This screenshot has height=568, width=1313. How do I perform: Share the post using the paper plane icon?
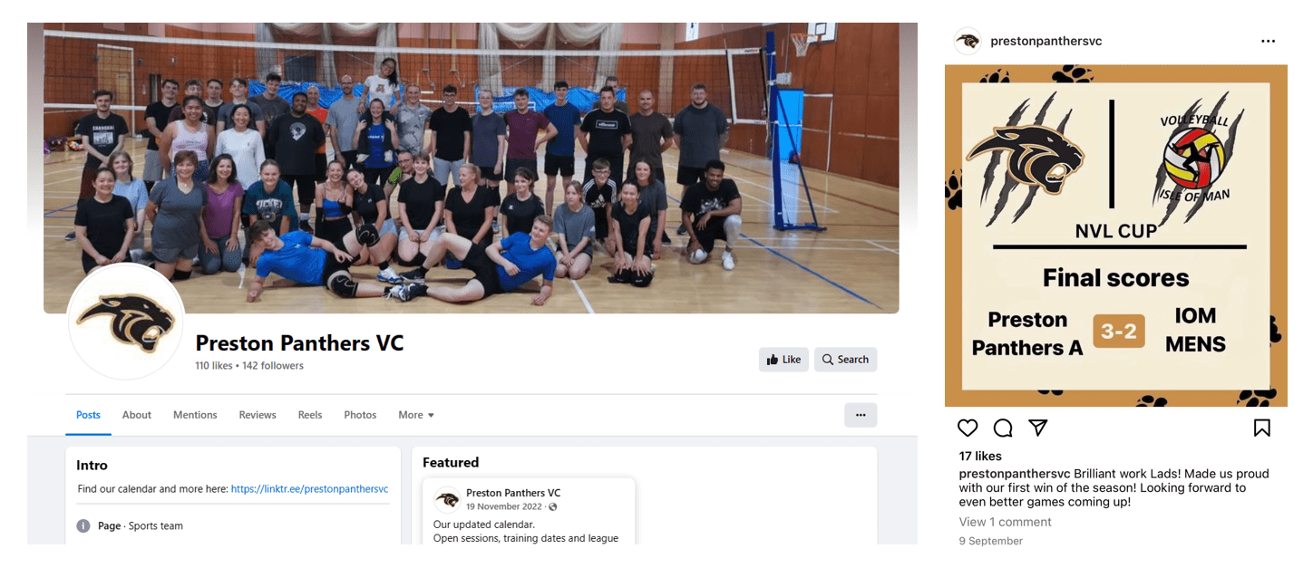1038,428
